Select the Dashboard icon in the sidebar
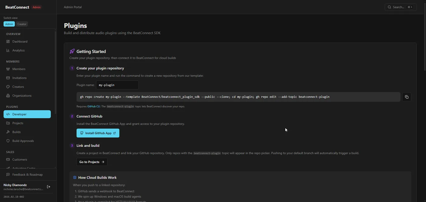The width and height of the screenshot is (426, 202). [8, 42]
